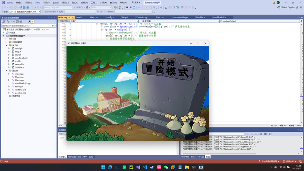Switch to the config.h tab
This screenshot has width=304, height=171.
click(110, 17)
